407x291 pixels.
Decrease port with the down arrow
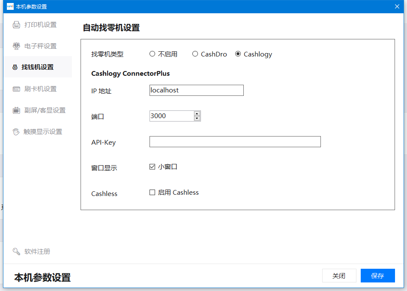coord(197,119)
